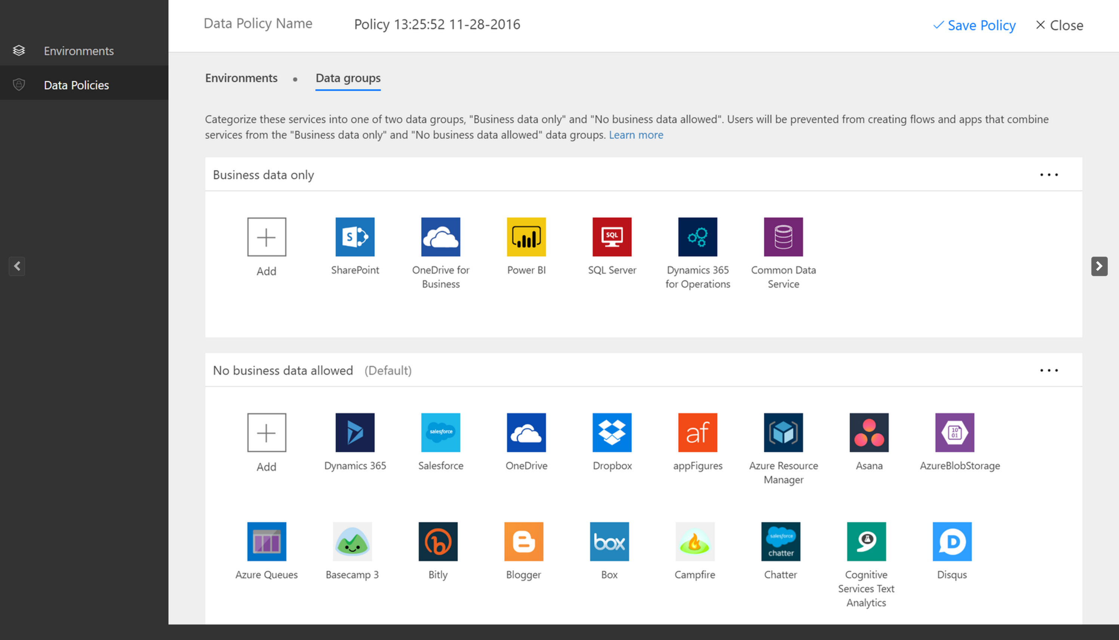This screenshot has height=640, width=1119.
Task: Select the Azure Resource Manager icon
Action: [x=783, y=432]
